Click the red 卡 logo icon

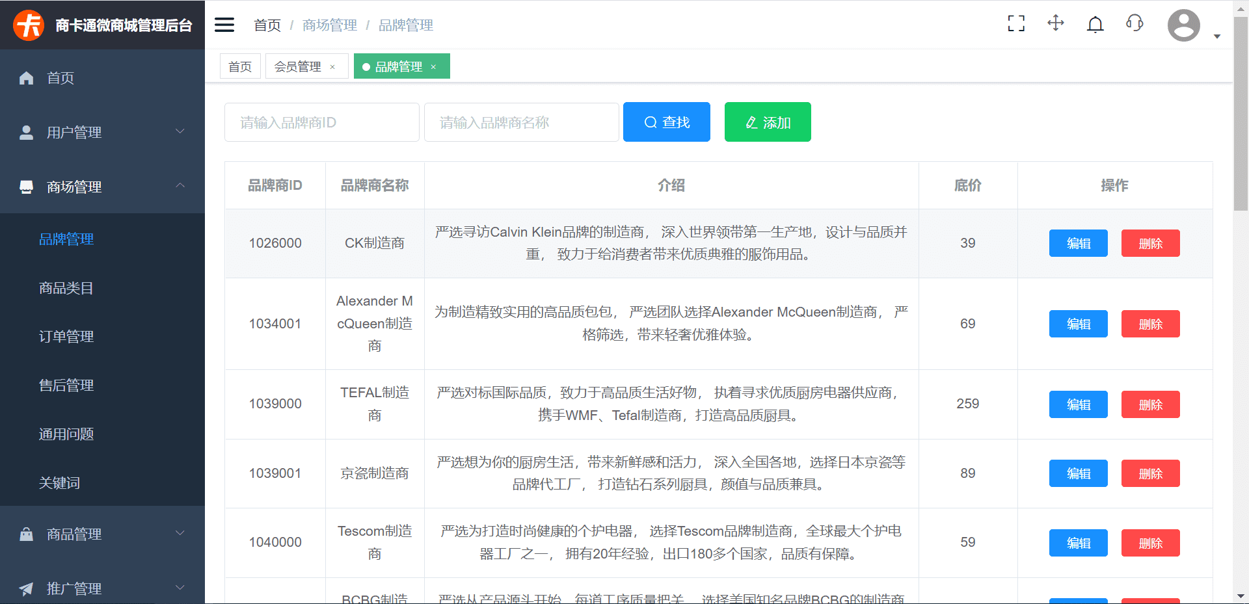point(28,24)
